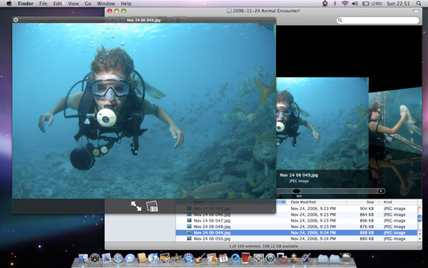Open Finder from the Dock
The height and width of the screenshot is (268, 428).
83,258
